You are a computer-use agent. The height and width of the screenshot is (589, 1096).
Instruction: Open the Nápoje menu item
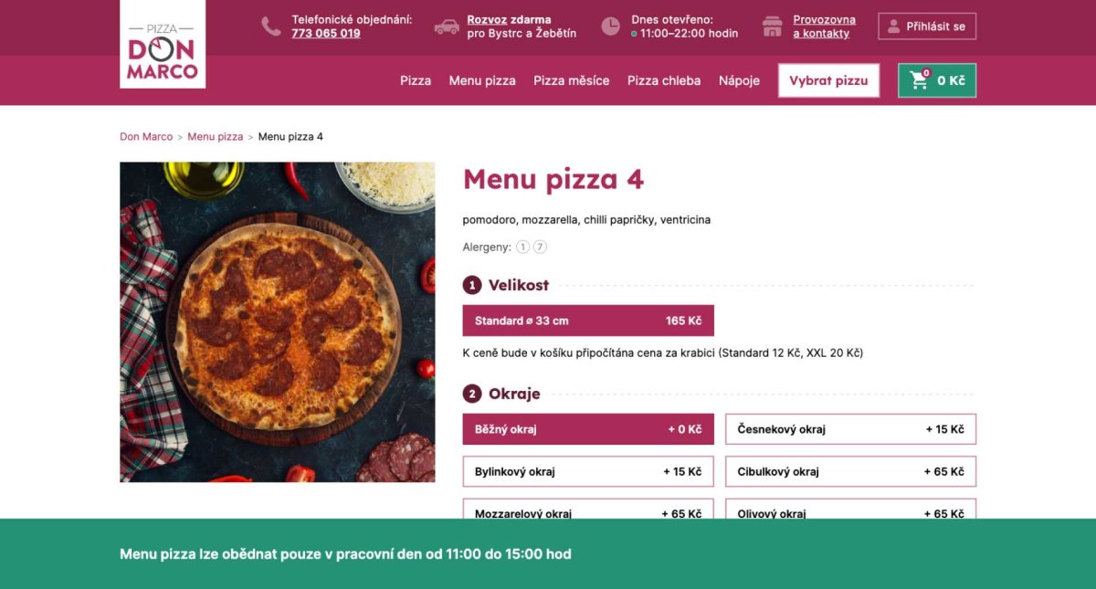point(739,80)
